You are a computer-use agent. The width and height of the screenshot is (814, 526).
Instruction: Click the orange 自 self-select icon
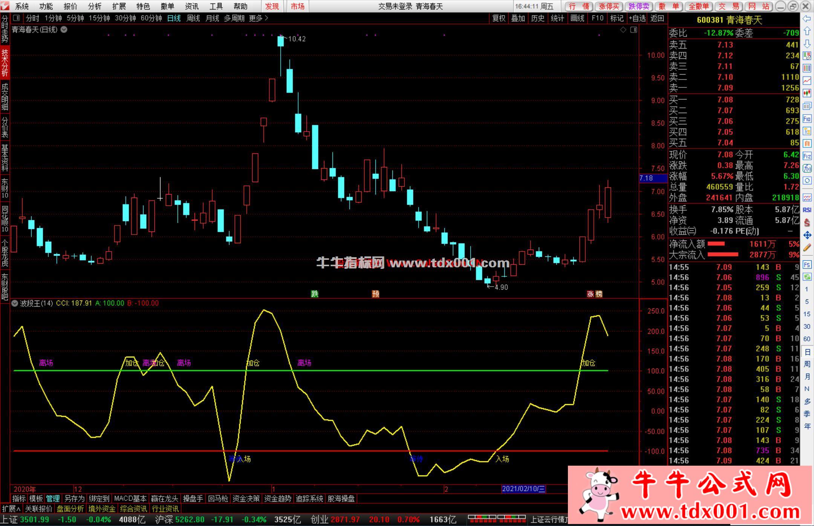pos(807,143)
